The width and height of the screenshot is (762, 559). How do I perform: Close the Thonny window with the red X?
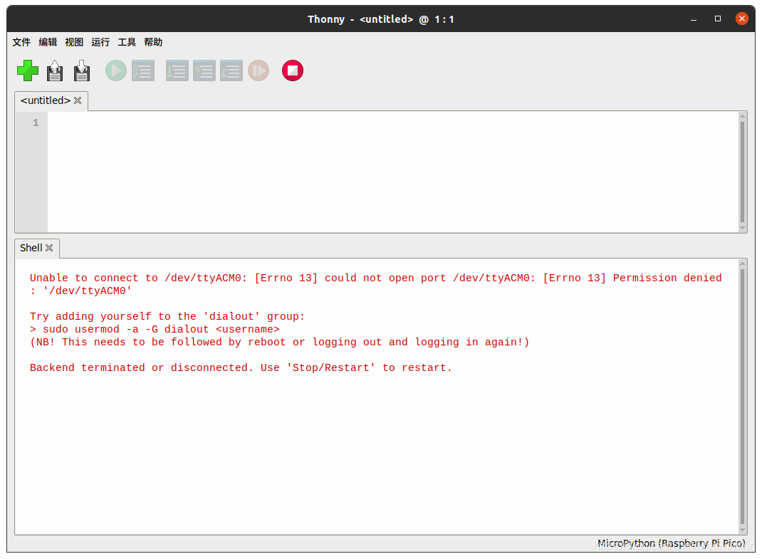point(741,19)
